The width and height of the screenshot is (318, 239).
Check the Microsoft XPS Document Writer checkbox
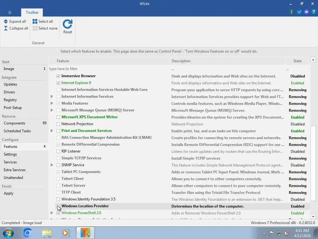pyautogui.click(x=58, y=117)
